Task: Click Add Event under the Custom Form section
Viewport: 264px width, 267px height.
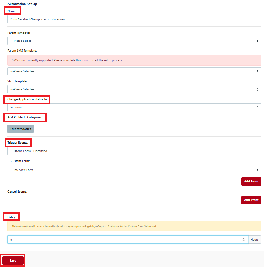Action: 251,181
